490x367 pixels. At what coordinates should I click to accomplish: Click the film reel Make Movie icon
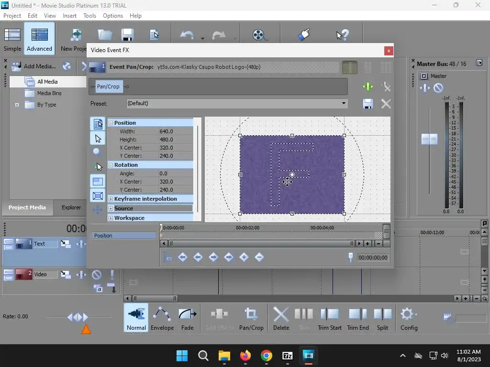click(260, 35)
